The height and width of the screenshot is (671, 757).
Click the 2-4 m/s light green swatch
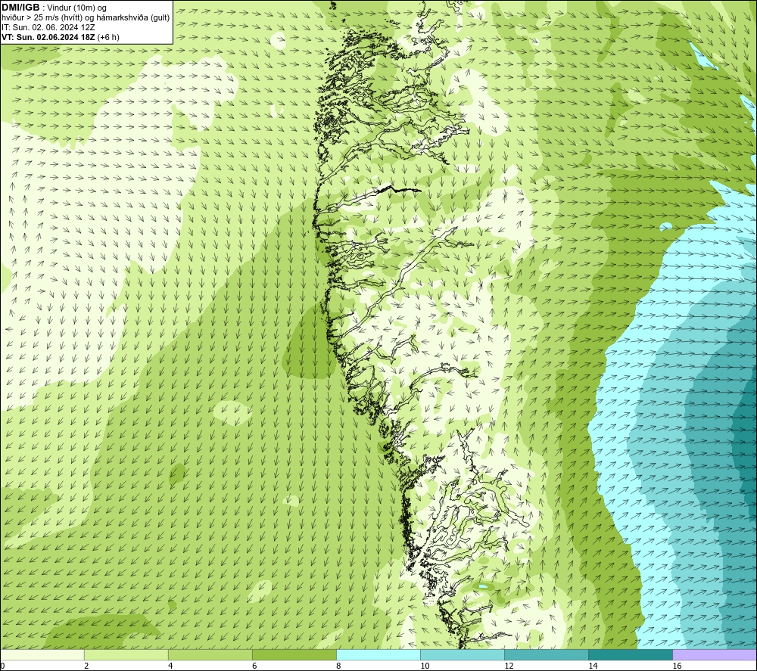click(x=126, y=654)
